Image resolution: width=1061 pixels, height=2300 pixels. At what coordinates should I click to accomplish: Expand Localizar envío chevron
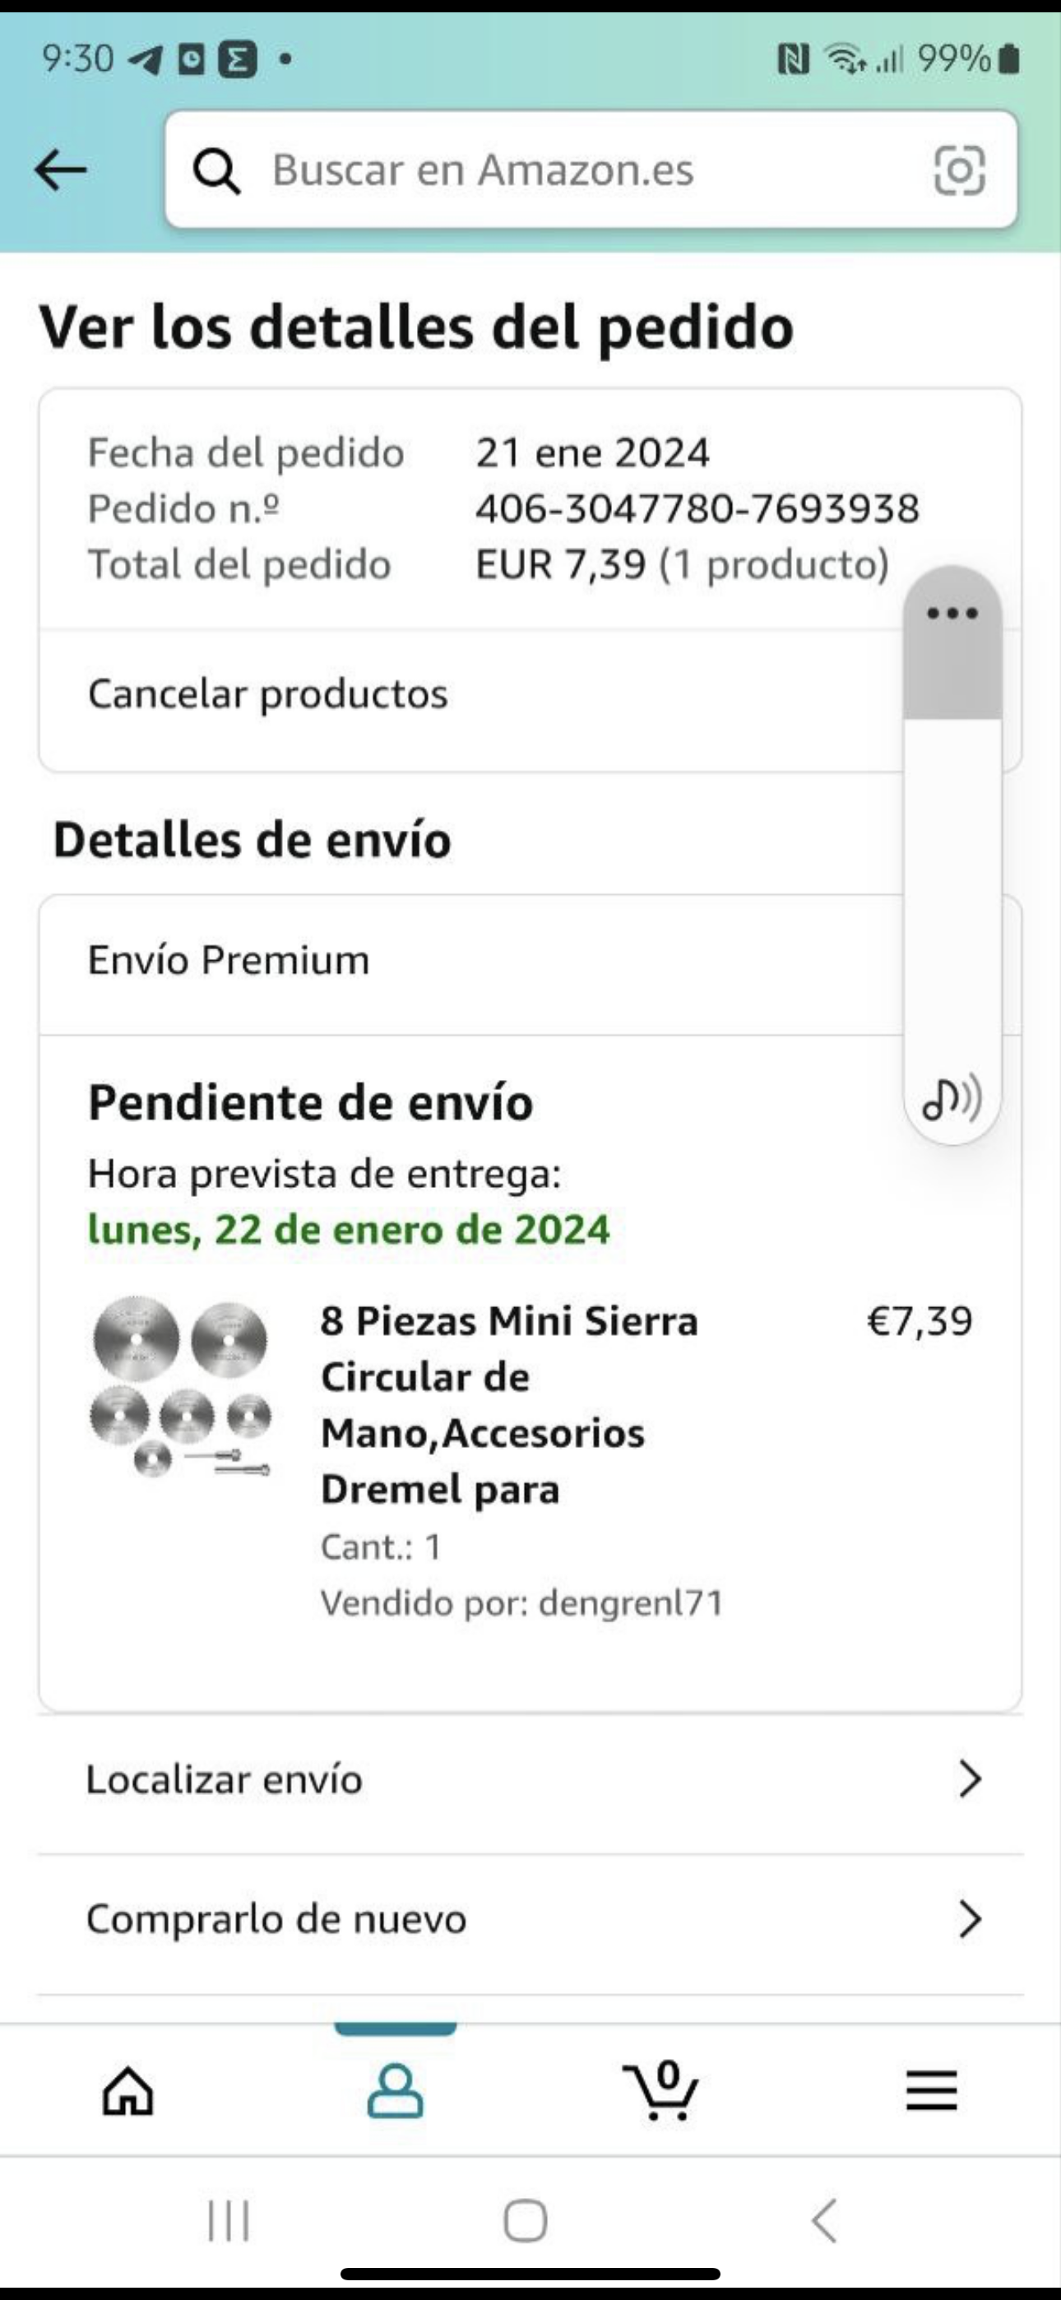pyautogui.click(x=970, y=1779)
